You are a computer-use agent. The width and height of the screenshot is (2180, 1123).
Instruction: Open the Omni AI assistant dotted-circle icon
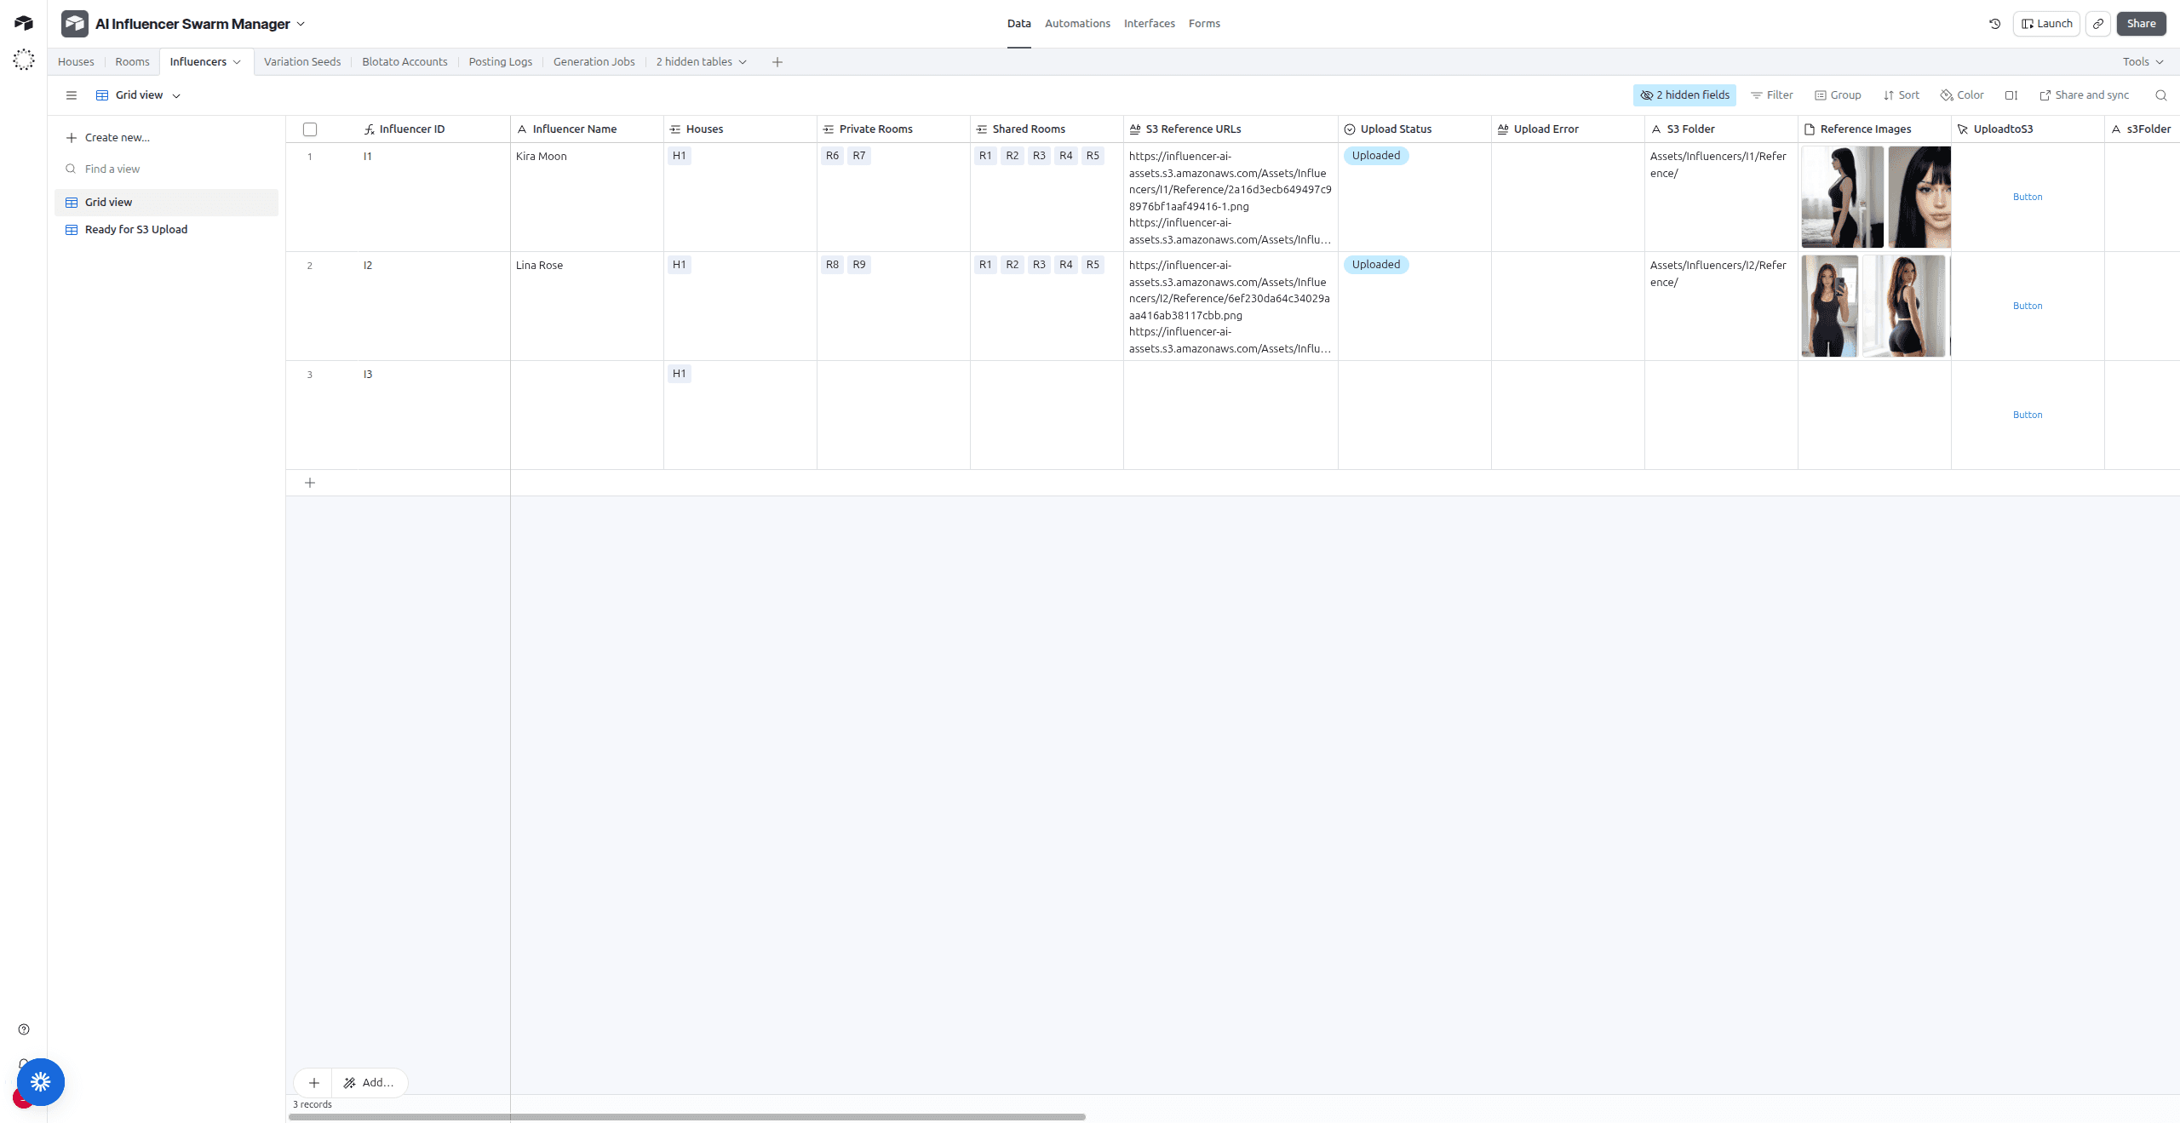[x=24, y=60]
